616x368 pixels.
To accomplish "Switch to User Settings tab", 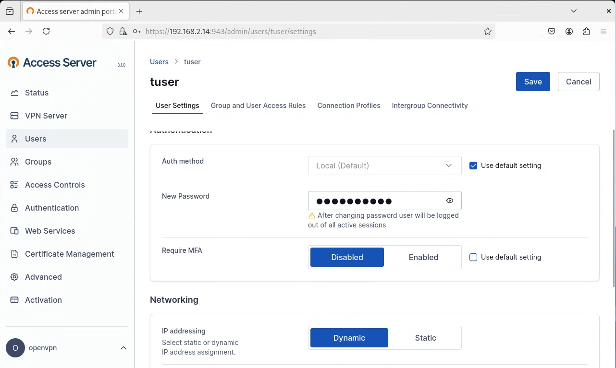I will point(177,106).
